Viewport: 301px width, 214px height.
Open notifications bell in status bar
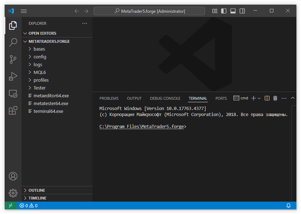289,206
